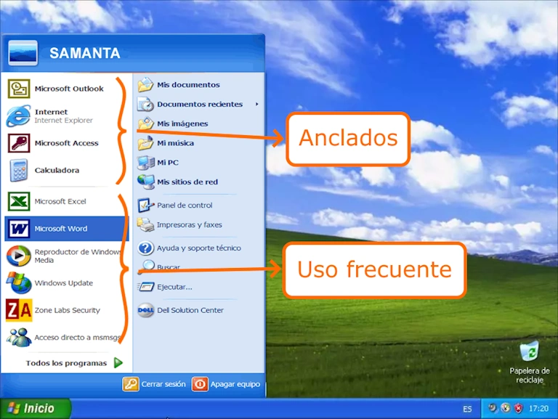Choose Mis sitios de red label
Viewport: 558px width, 419px height.
point(187,182)
